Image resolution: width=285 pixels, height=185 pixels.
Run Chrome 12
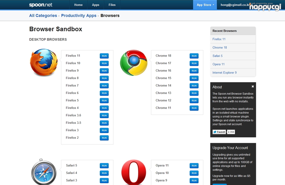coord(194,101)
